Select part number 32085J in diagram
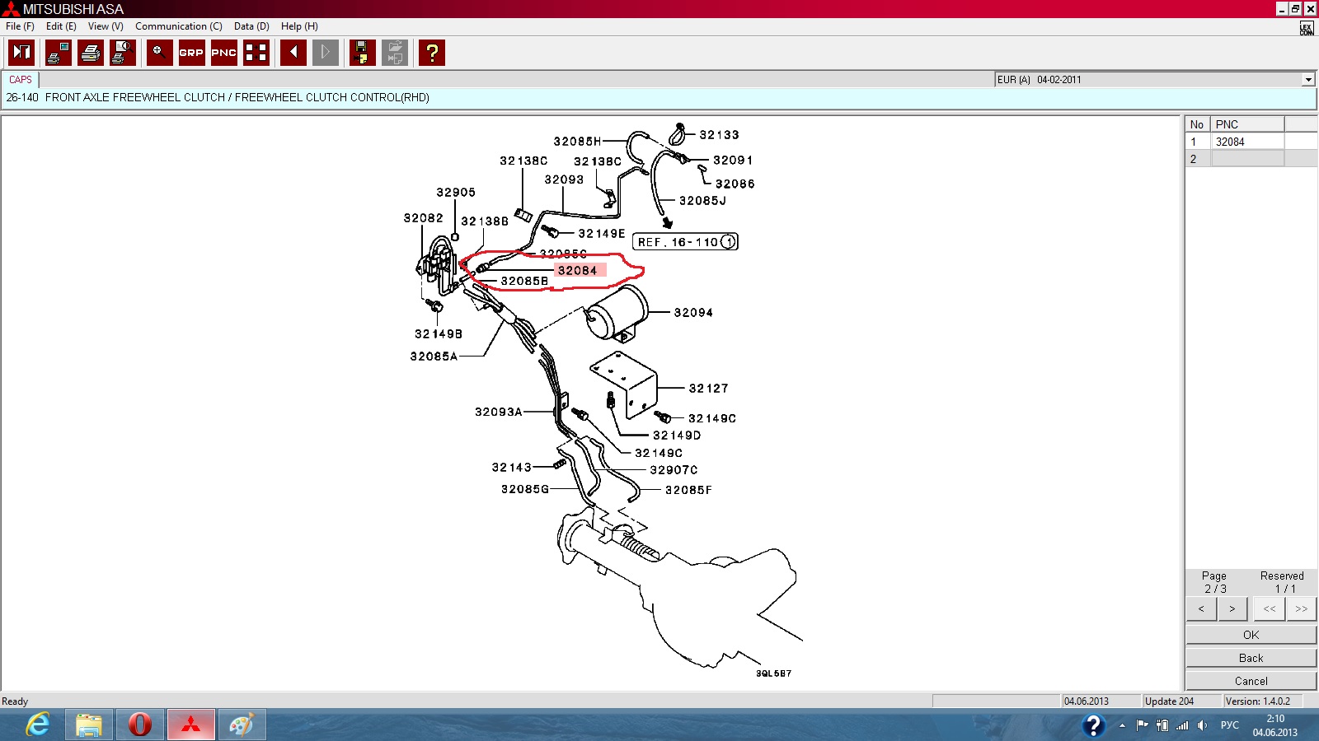This screenshot has height=741, width=1319. [x=702, y=201]
